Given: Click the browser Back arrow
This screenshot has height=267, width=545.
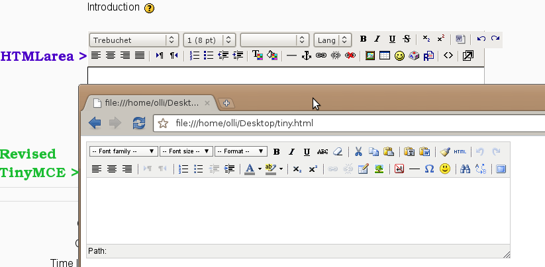Looking at the screenshot, I should coord(95,123).
